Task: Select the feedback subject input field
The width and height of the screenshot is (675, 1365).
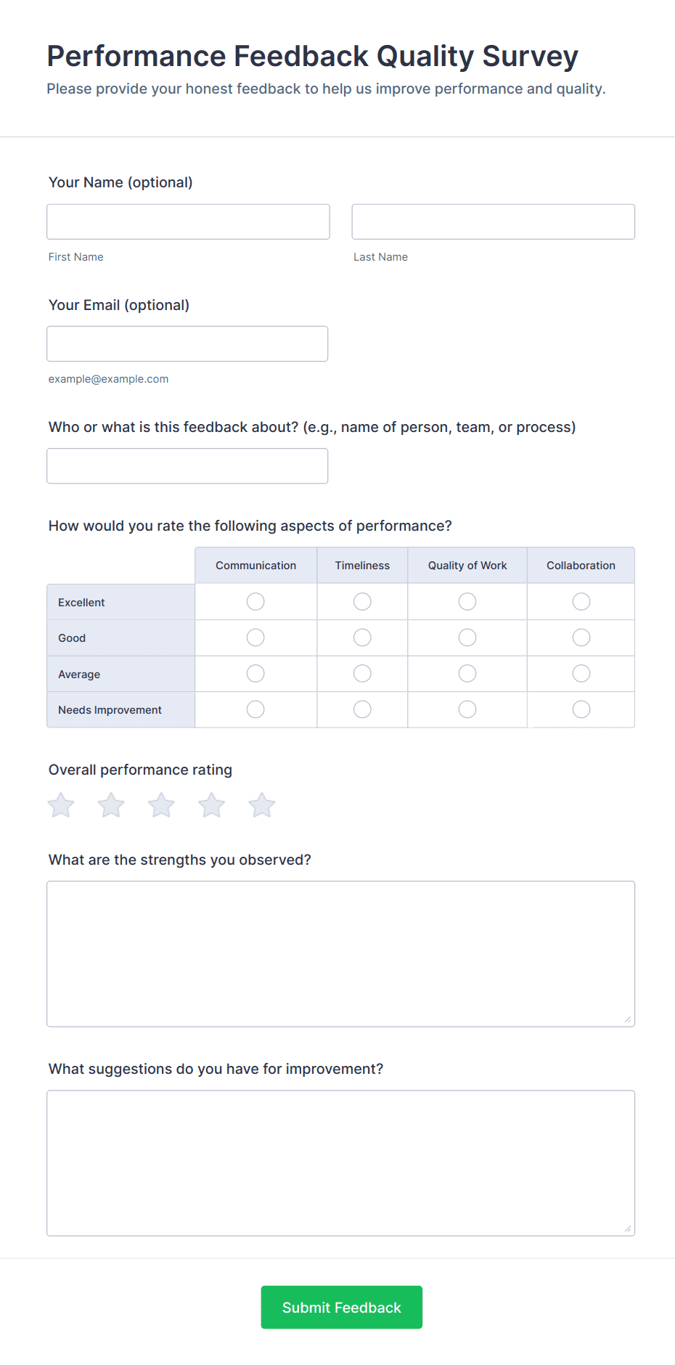Action: click(x=187, y=465)
